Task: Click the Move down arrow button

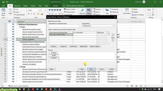Action: coord(113,40)
